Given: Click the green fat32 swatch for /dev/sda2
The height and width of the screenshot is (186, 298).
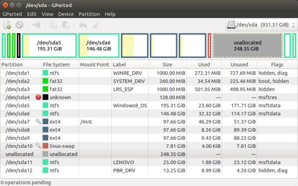Looking at the screenshot, I should click(46, 81).
